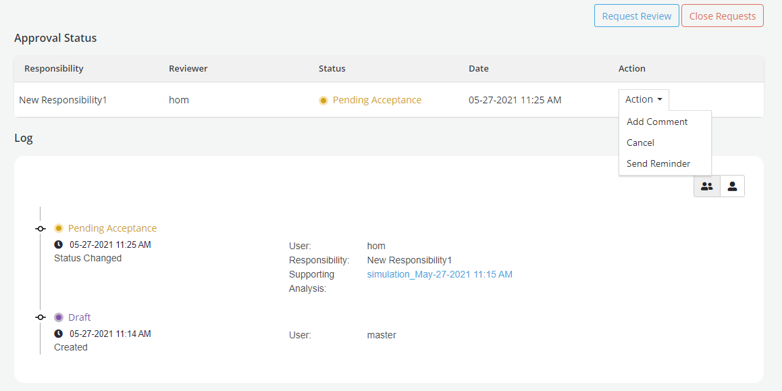The height and width of the screenshot is (391, 782).
Task: Toggle the all-users group view icon
Action: coord(706,186)
